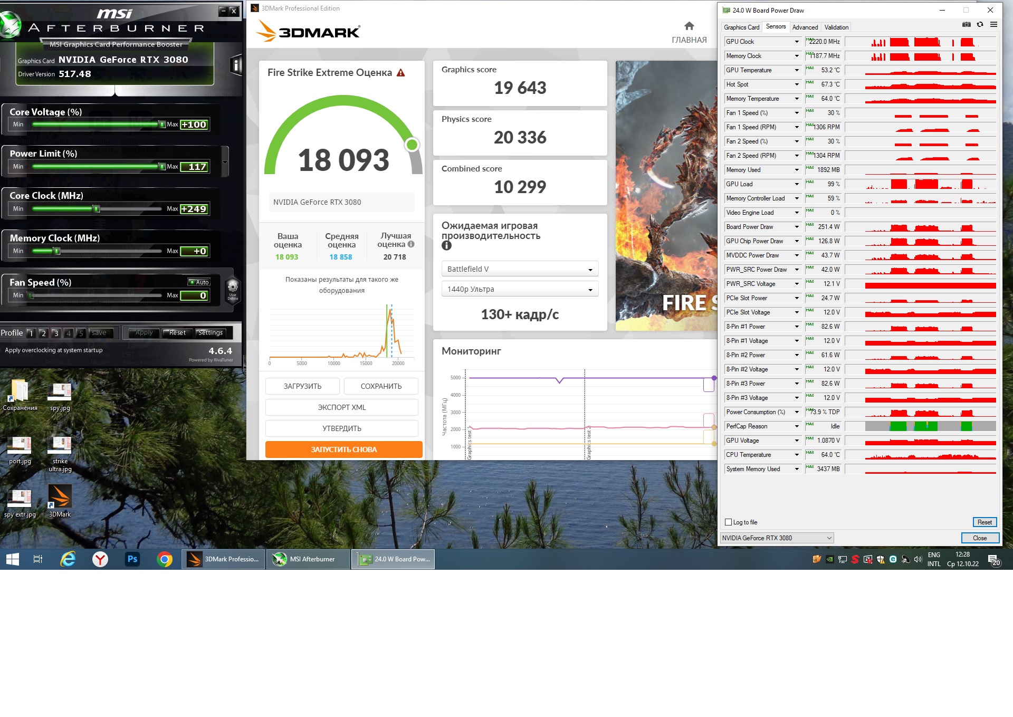Click the orange ЗАПУСТИТЬ СНОВА button
Viewport: 1013px width, 717px height.
click(343, 450)
